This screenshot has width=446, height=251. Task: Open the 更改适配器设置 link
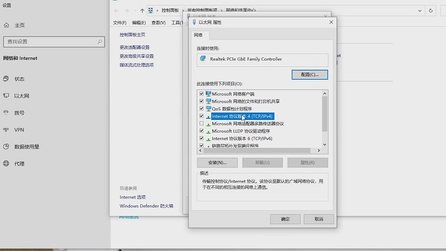click(x=134, y=47)
